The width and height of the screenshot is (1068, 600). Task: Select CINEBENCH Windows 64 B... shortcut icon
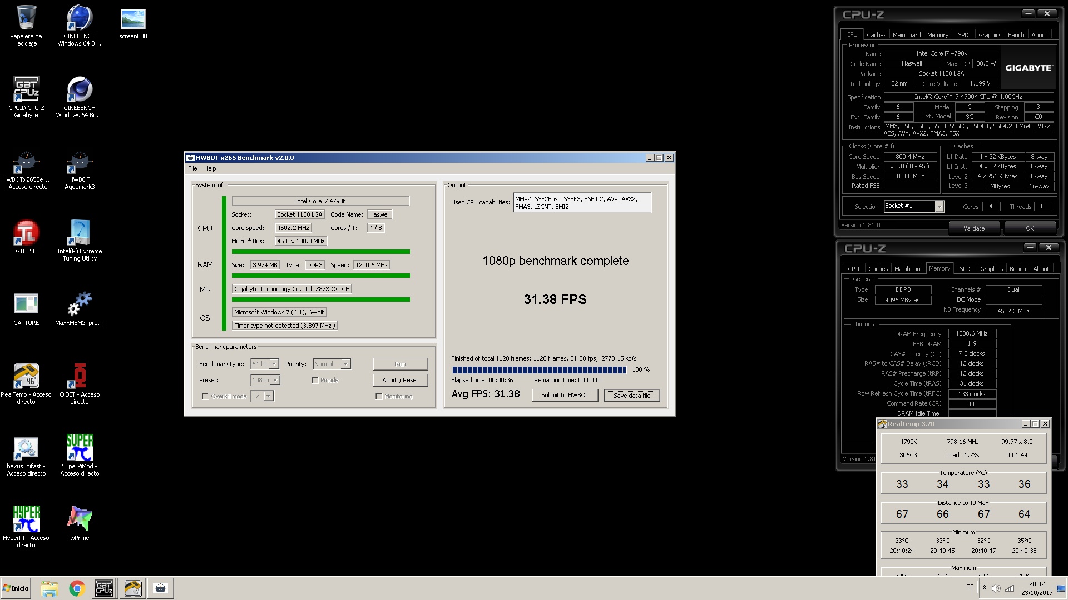[x=80, y=25]
